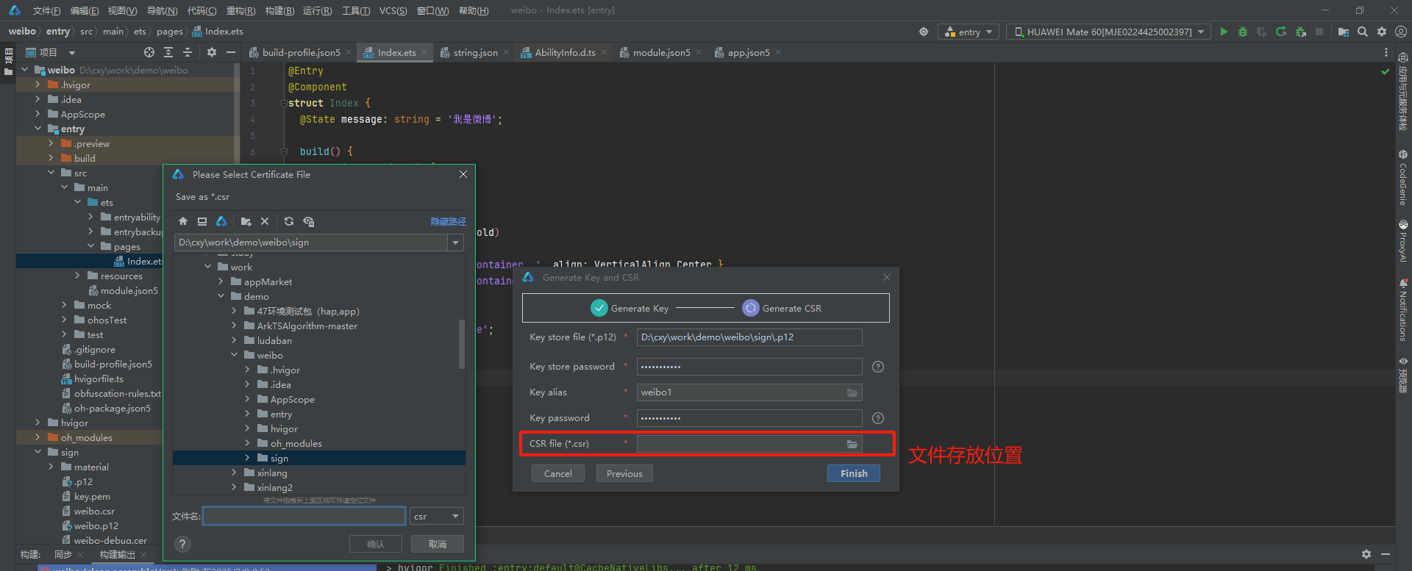
Task: Click the 文件名 input field
Action: click(304, 516)
